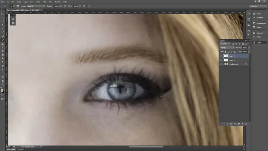Open the Flow slider dropdown
268x151 pixels.
(x=80, y=6)
